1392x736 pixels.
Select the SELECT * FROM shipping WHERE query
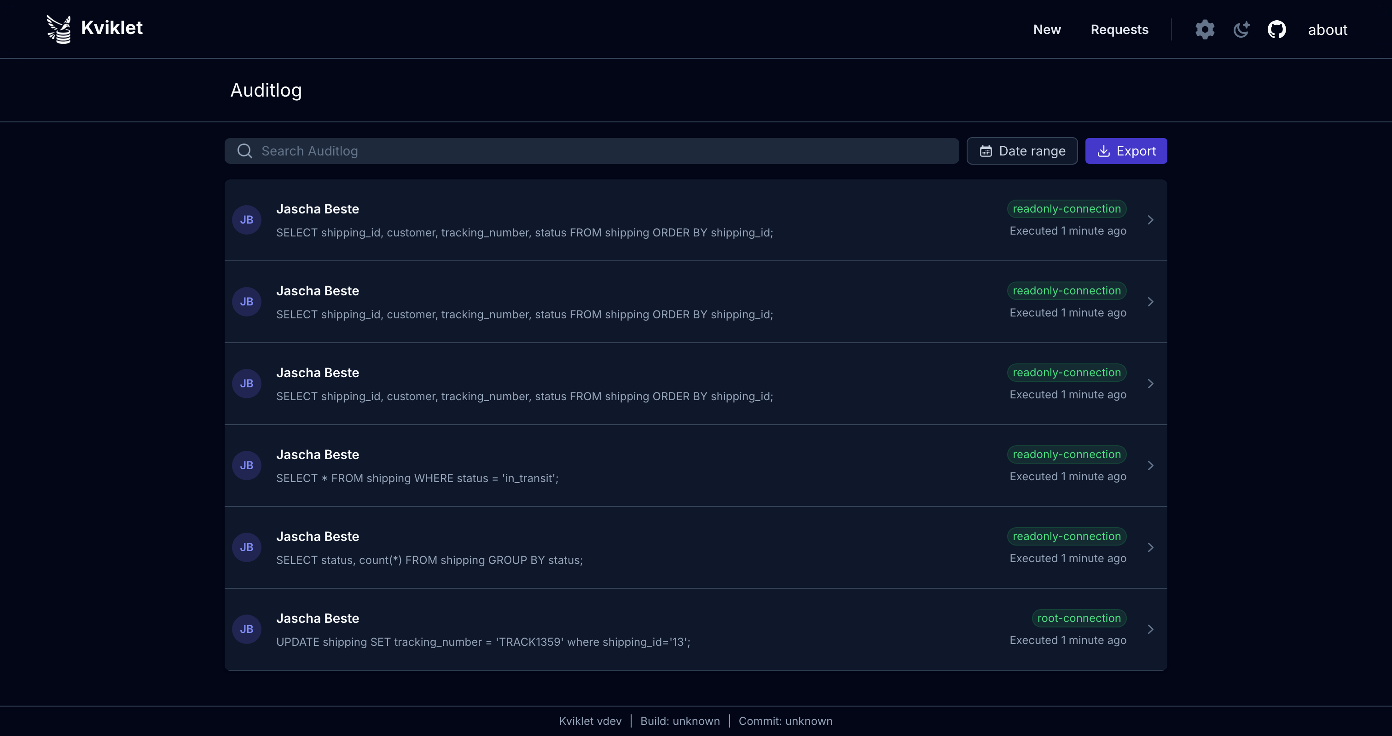tap(417, 478)
